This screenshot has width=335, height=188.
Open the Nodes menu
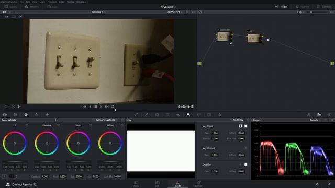70,2
